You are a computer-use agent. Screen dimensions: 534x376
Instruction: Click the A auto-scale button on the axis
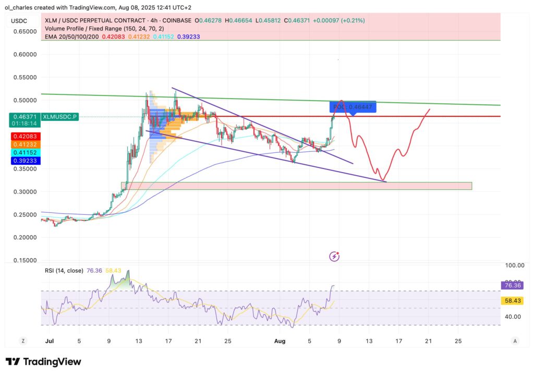click(514, 341)
